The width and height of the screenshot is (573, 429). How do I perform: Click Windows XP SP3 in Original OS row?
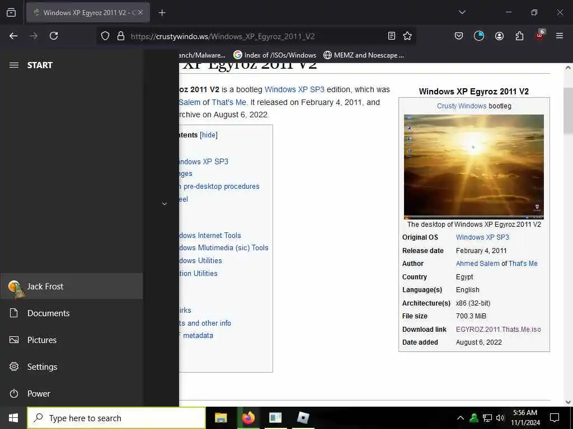tap(482, 237)
